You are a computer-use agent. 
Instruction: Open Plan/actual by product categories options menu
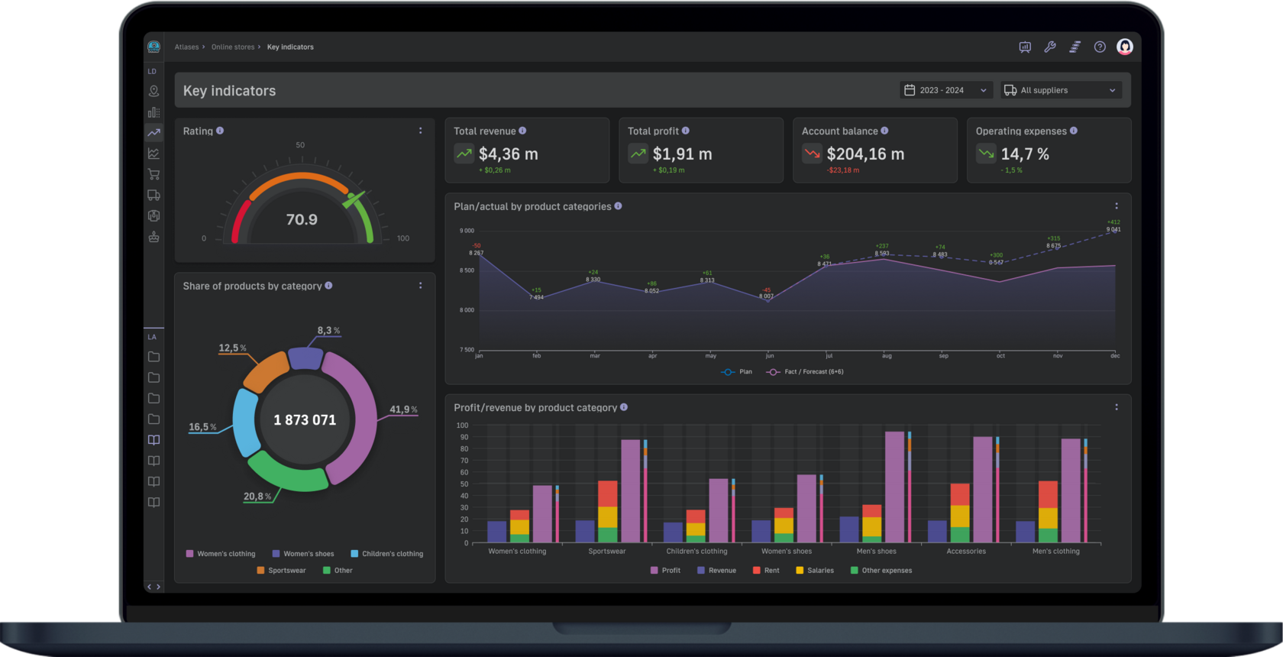pyautogui.click(x=1116, y=206)
